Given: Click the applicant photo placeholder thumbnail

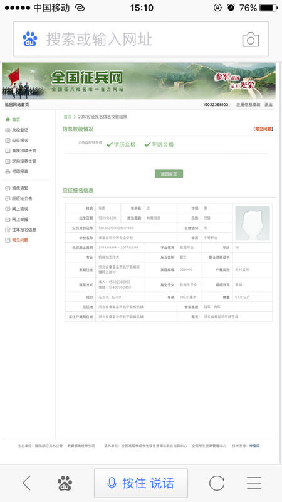Looking at the screenshot, I should click(x=253, y=223).
